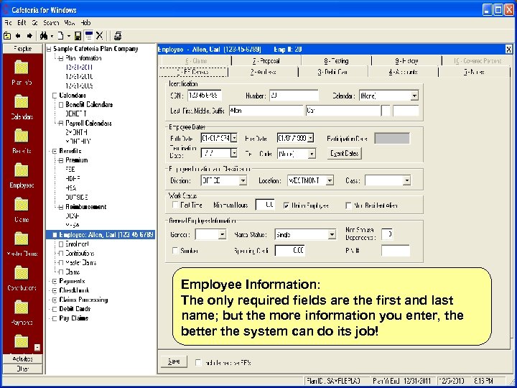Click the printer toolbar icon
517x388 pixels.
point(118,36)
